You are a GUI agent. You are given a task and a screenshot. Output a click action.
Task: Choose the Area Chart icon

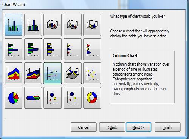point(13,73)
